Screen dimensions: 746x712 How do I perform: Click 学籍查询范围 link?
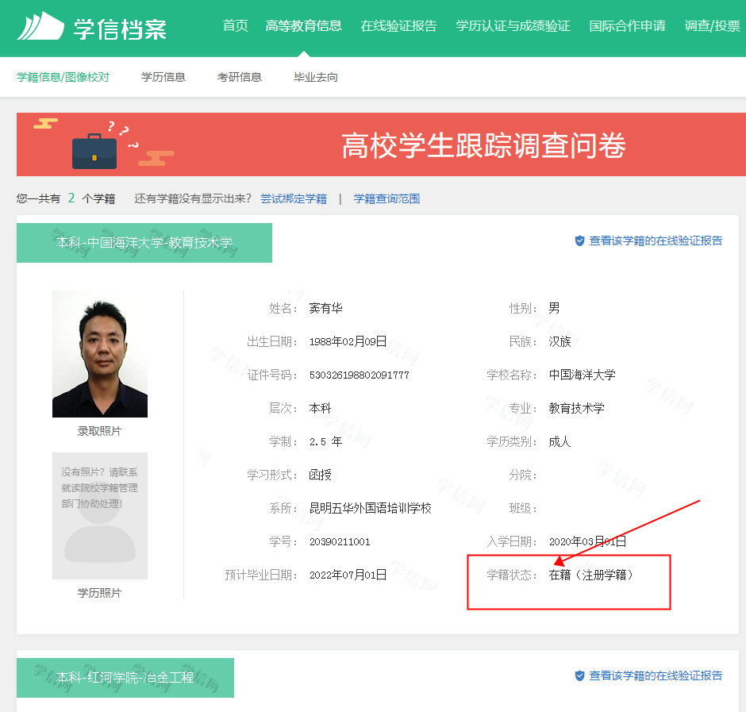click(x=386, y=199)
